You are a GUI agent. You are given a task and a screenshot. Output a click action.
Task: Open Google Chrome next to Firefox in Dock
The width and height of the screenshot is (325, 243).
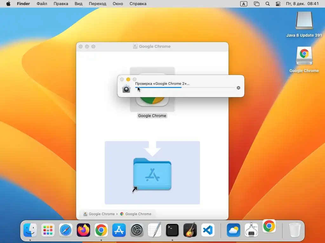[x=101, y=230]
